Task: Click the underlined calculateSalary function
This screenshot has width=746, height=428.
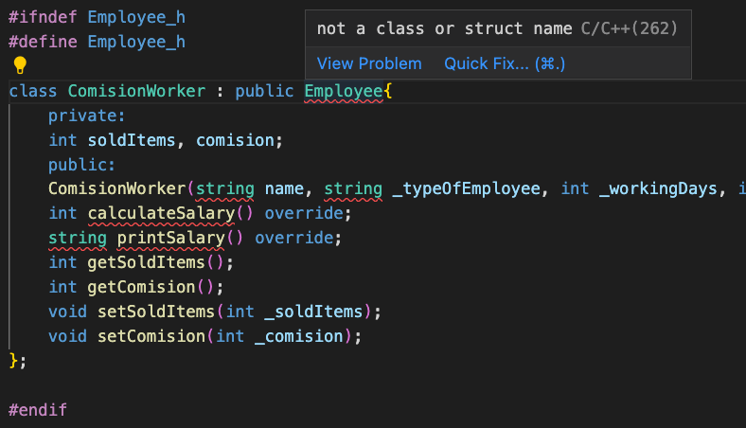Action: pos(161,213)
